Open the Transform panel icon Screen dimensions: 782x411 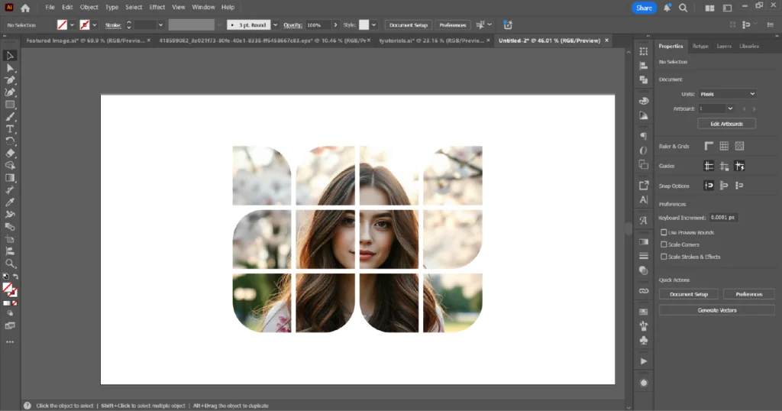pos(644,51)
